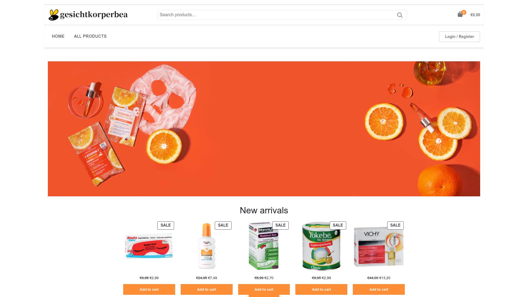Open the ALL PRODUCTS menu item

(x=90, y=36)
